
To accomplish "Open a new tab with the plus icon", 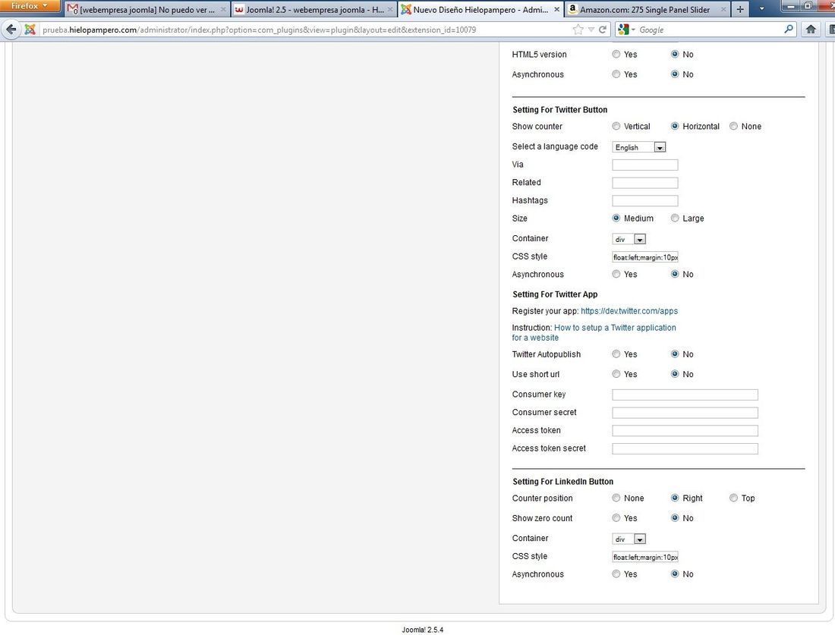I will [739, 9].
